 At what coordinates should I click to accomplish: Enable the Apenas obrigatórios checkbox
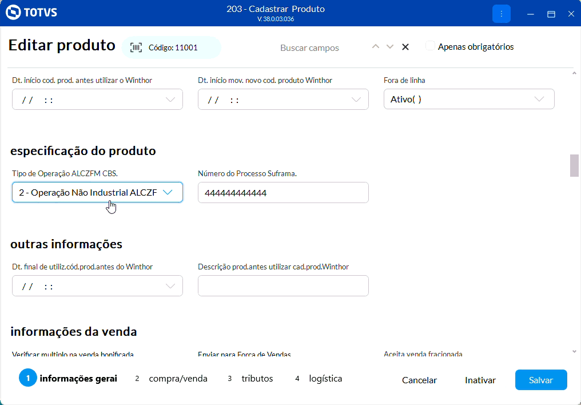(x=430, y=46)
